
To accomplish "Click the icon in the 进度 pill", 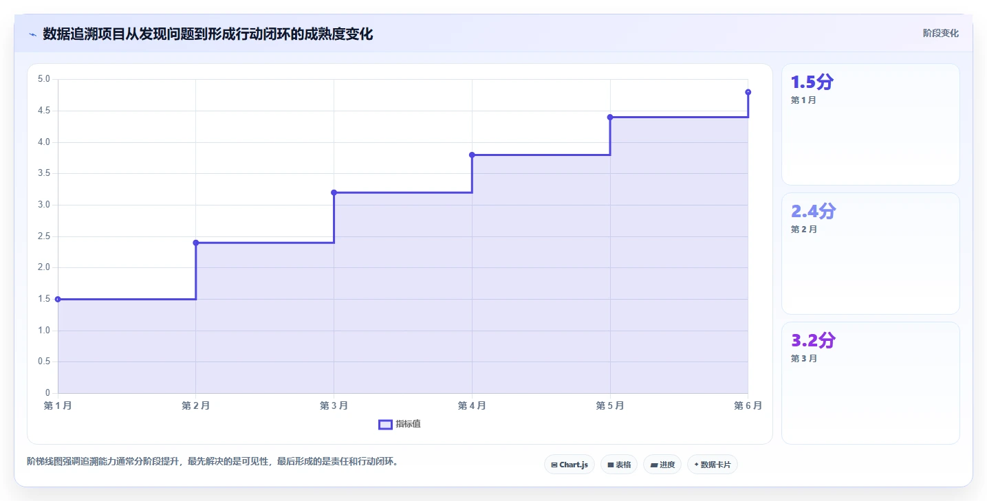I will (x=654, y=465).
